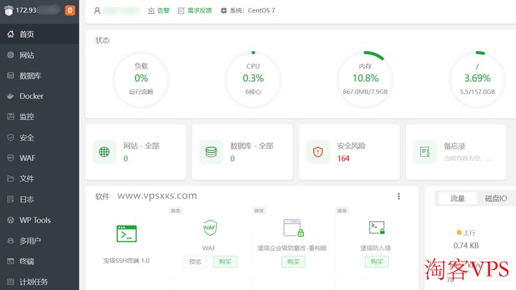Screen dimensions: 516x290
Task: Open WAF from the sidebar text
Action: pos(27,158)
